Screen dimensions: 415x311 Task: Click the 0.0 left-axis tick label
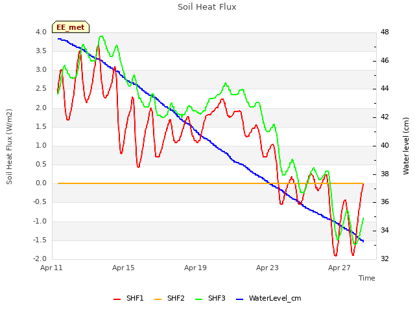click(x=41, y=183)
